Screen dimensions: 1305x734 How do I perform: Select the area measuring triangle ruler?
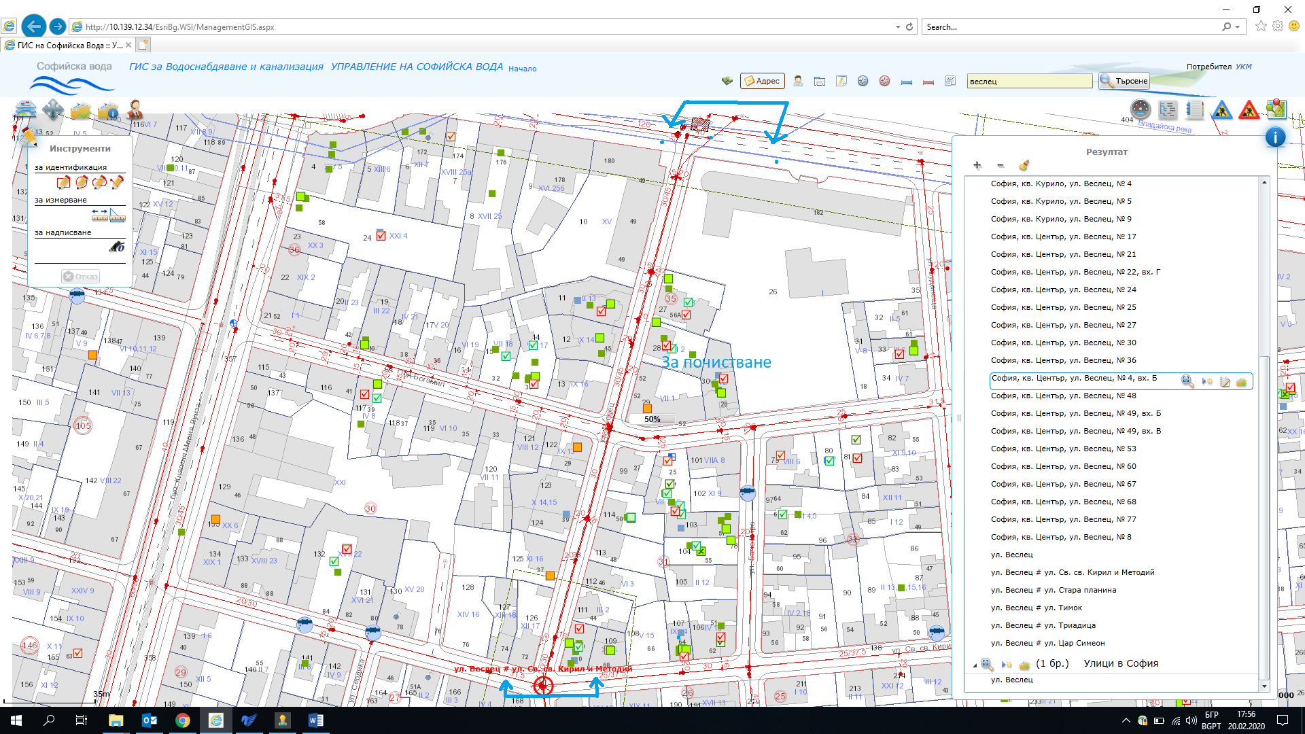pyautogui.click(x=118, y=215)
